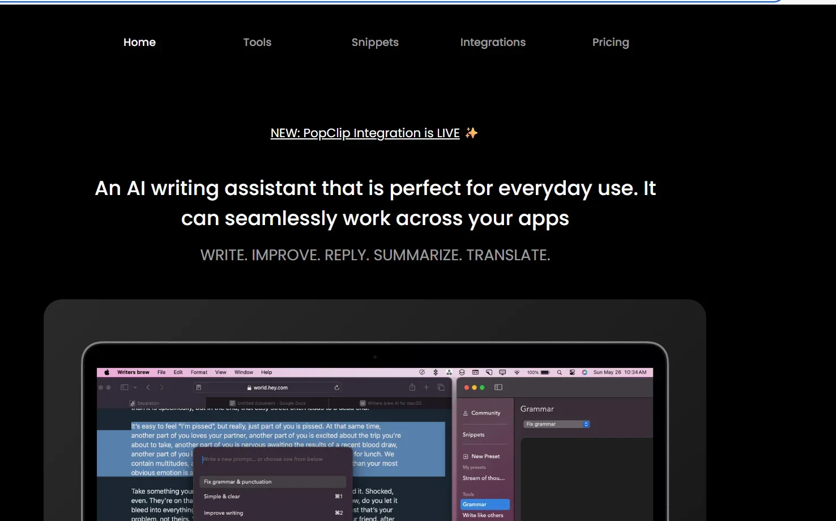
Task: Click the Wi-Fi status icon
Action: 517,372
